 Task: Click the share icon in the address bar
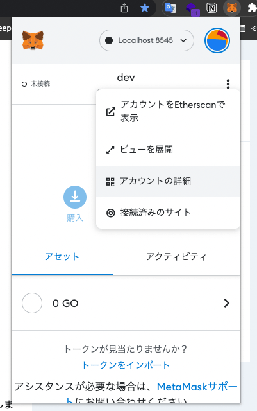[x=124, y=8]
